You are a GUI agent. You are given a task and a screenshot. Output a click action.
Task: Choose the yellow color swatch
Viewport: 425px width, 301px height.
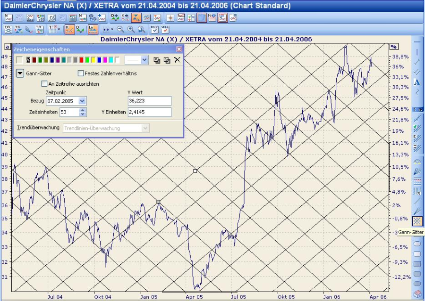click(93, 60)
